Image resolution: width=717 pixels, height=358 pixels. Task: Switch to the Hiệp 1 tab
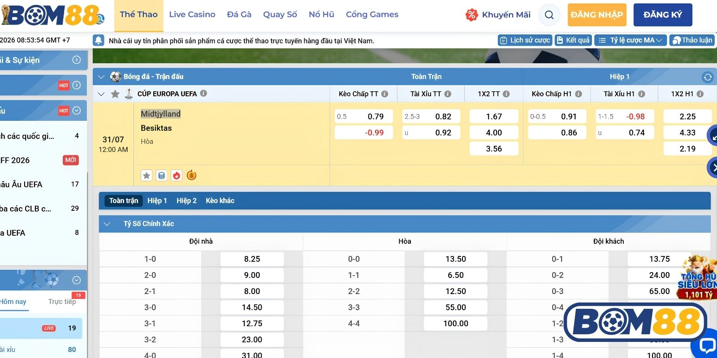pos(157,200)
